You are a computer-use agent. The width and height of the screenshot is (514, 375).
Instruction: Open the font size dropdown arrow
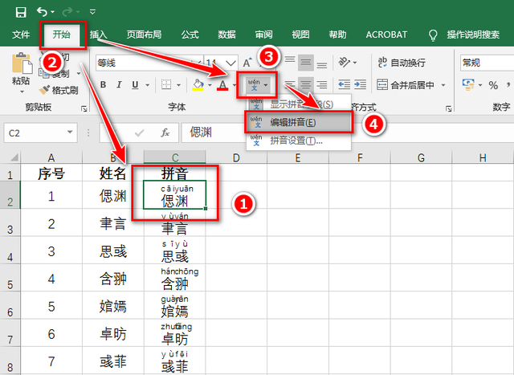[230, 63]
